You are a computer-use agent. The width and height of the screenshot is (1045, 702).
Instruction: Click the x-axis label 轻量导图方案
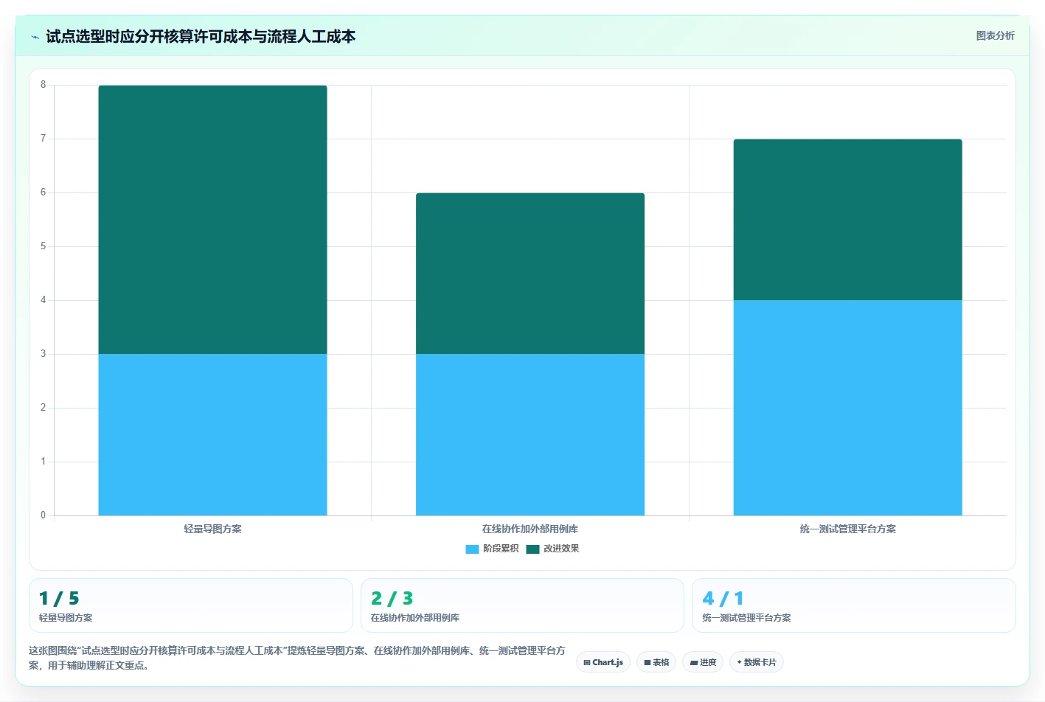pyautogui.click(x=212, y=529)
